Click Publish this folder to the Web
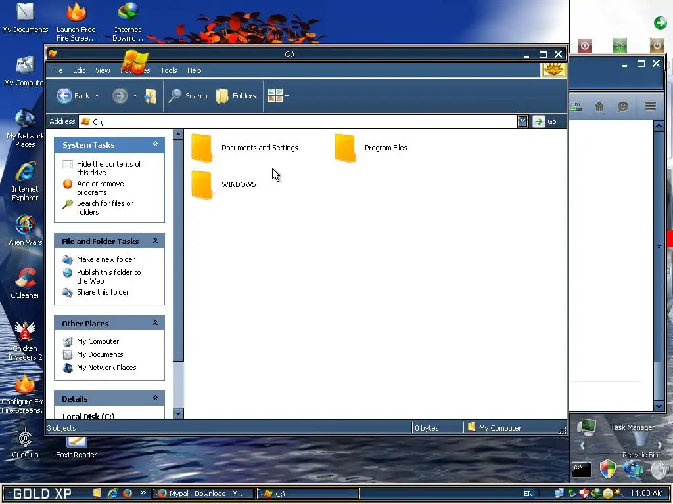This screenshot has height=504, width=673. pyautogui.click(x=102, y=277)
